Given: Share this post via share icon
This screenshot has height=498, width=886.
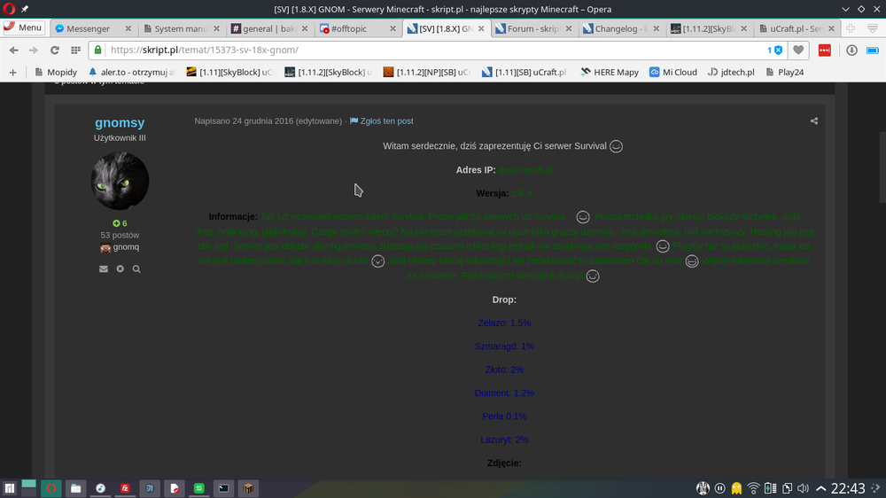Looking at the screenshot, I should pyautogui.click(x=814, y=121).
